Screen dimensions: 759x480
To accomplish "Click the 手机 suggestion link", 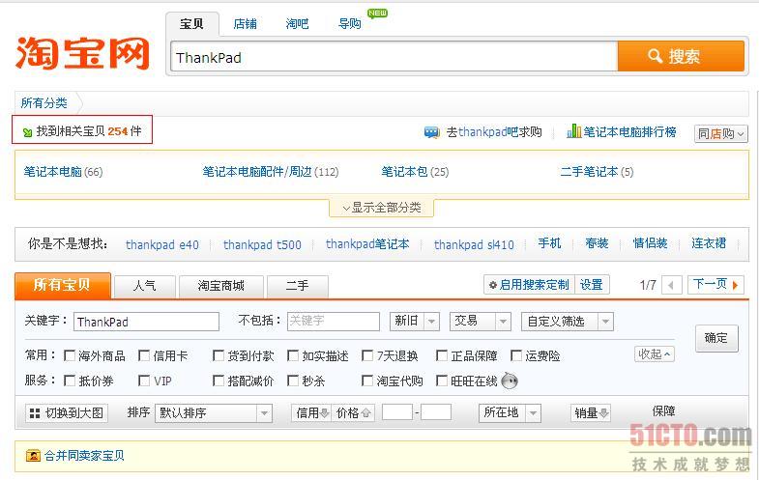I will point(550,243).
